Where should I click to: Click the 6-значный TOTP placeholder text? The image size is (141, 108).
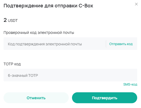[x=23, y=75]
